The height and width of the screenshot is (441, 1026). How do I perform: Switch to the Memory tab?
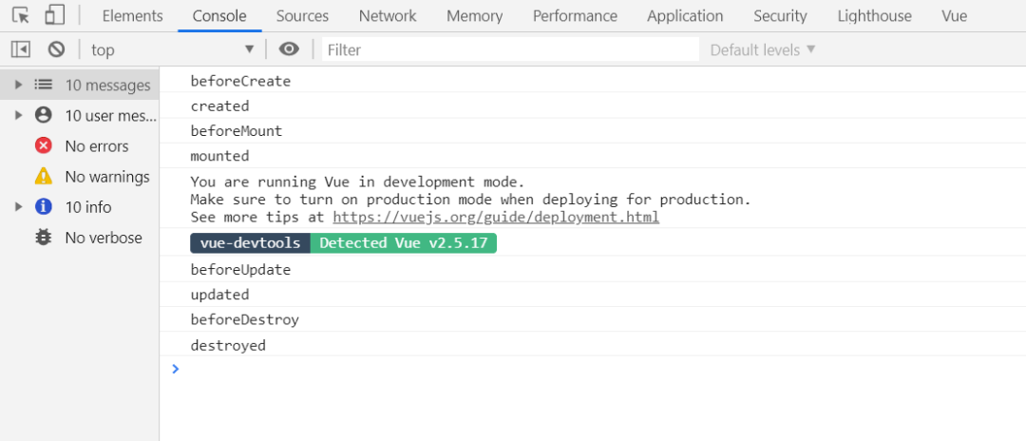(475, 16)
